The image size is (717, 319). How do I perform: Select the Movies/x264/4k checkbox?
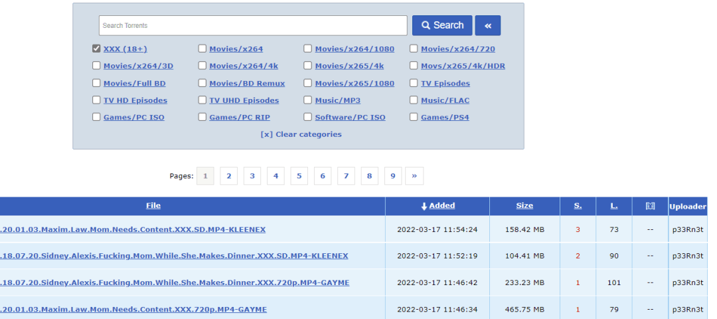[x=202, y=65]
